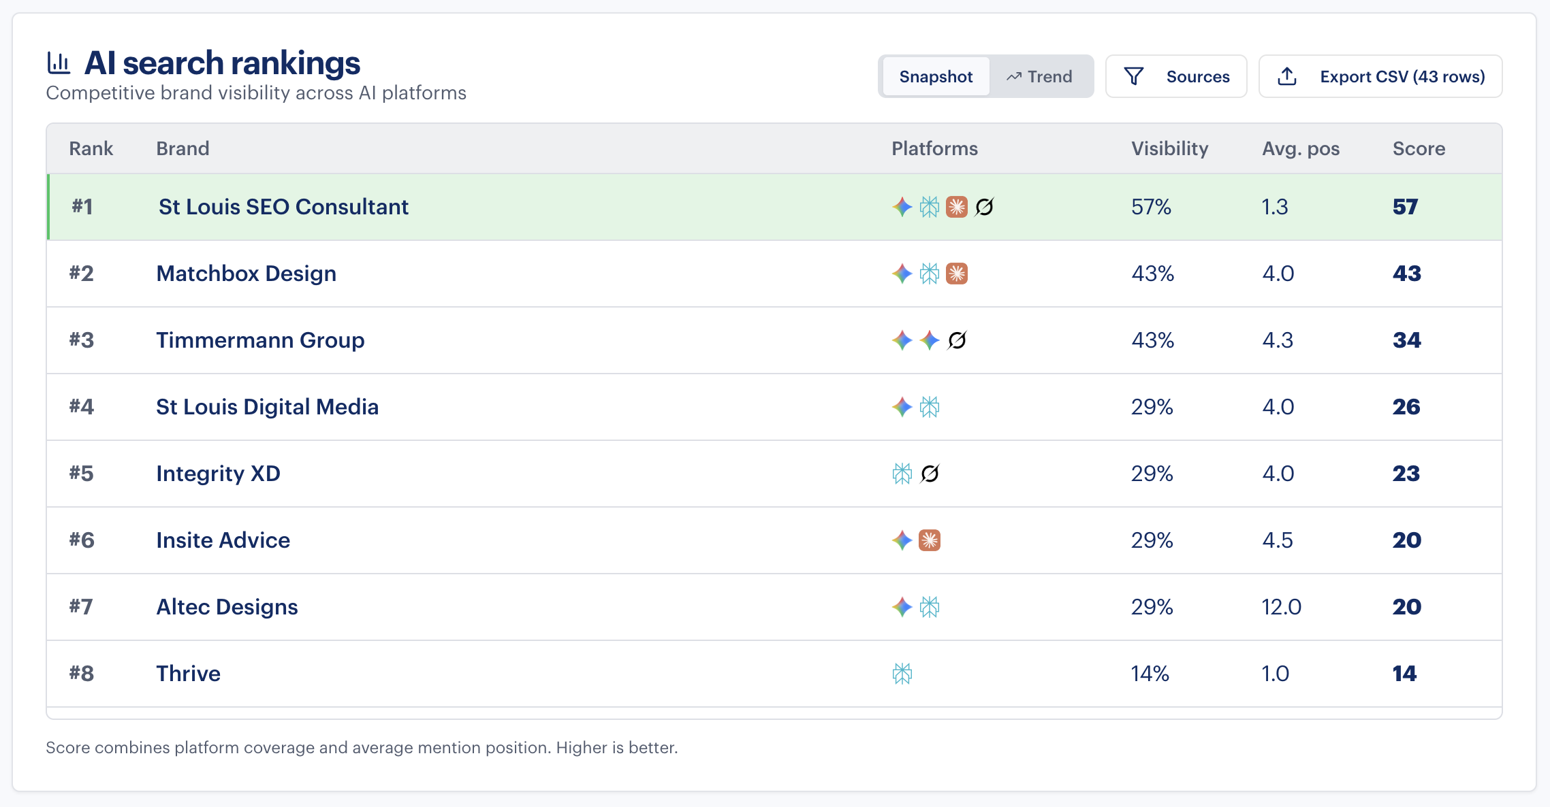The width and height of the screenshot is (1550, 807).
Task: Click the funnel filter icon on Sources
Action: point(1134,76)
